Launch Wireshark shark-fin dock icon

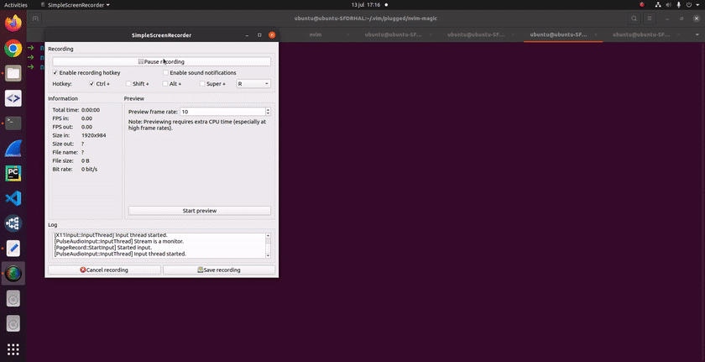click(13, 148)
